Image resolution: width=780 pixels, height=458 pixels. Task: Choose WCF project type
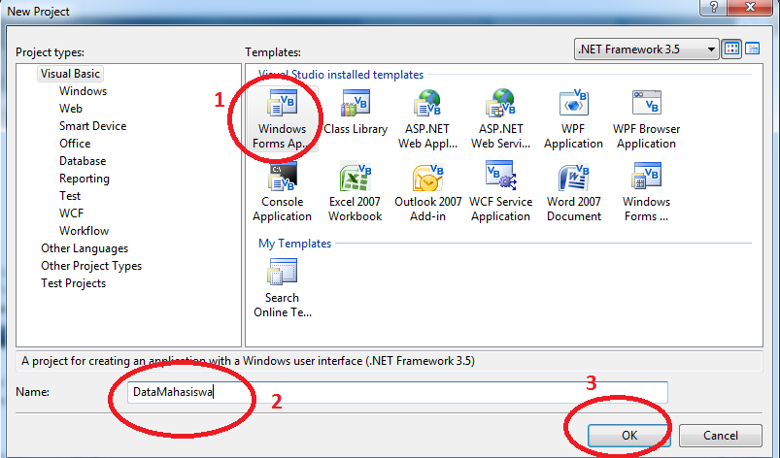pos(71,213)
